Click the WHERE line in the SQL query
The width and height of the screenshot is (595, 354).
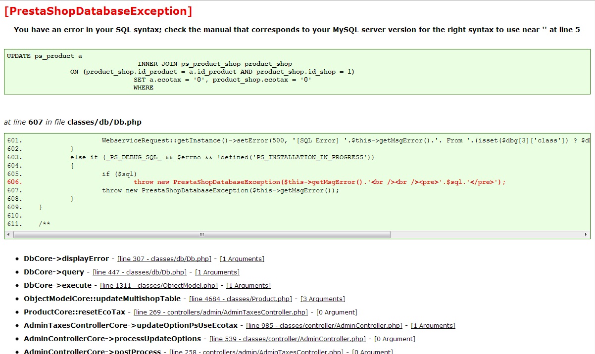(x=144, y=88)
